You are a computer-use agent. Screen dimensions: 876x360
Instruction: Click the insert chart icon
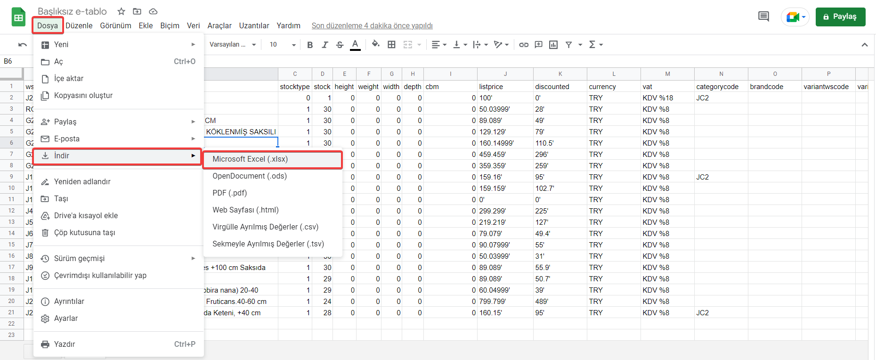(x=554, y=45)
